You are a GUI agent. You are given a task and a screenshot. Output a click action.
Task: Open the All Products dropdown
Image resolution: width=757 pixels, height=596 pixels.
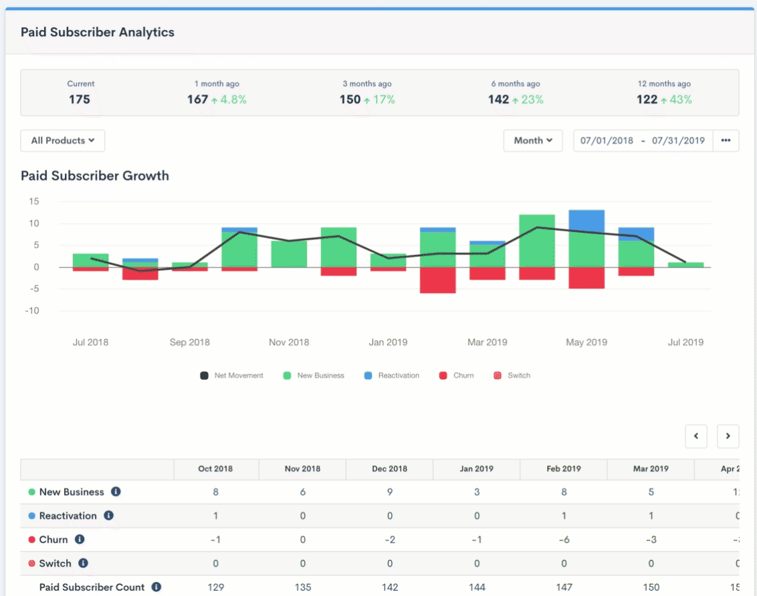(63, 140)
